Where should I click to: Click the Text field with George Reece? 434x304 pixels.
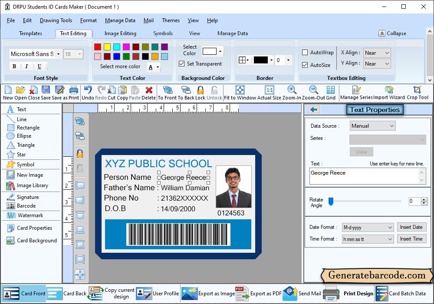pos(367,176)
